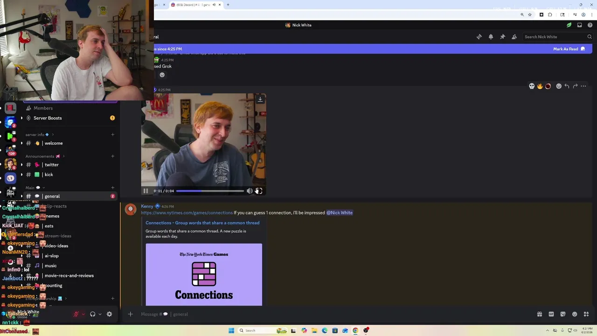Click the @Nick White mention

pyautogui.click(x=340, y=213)
